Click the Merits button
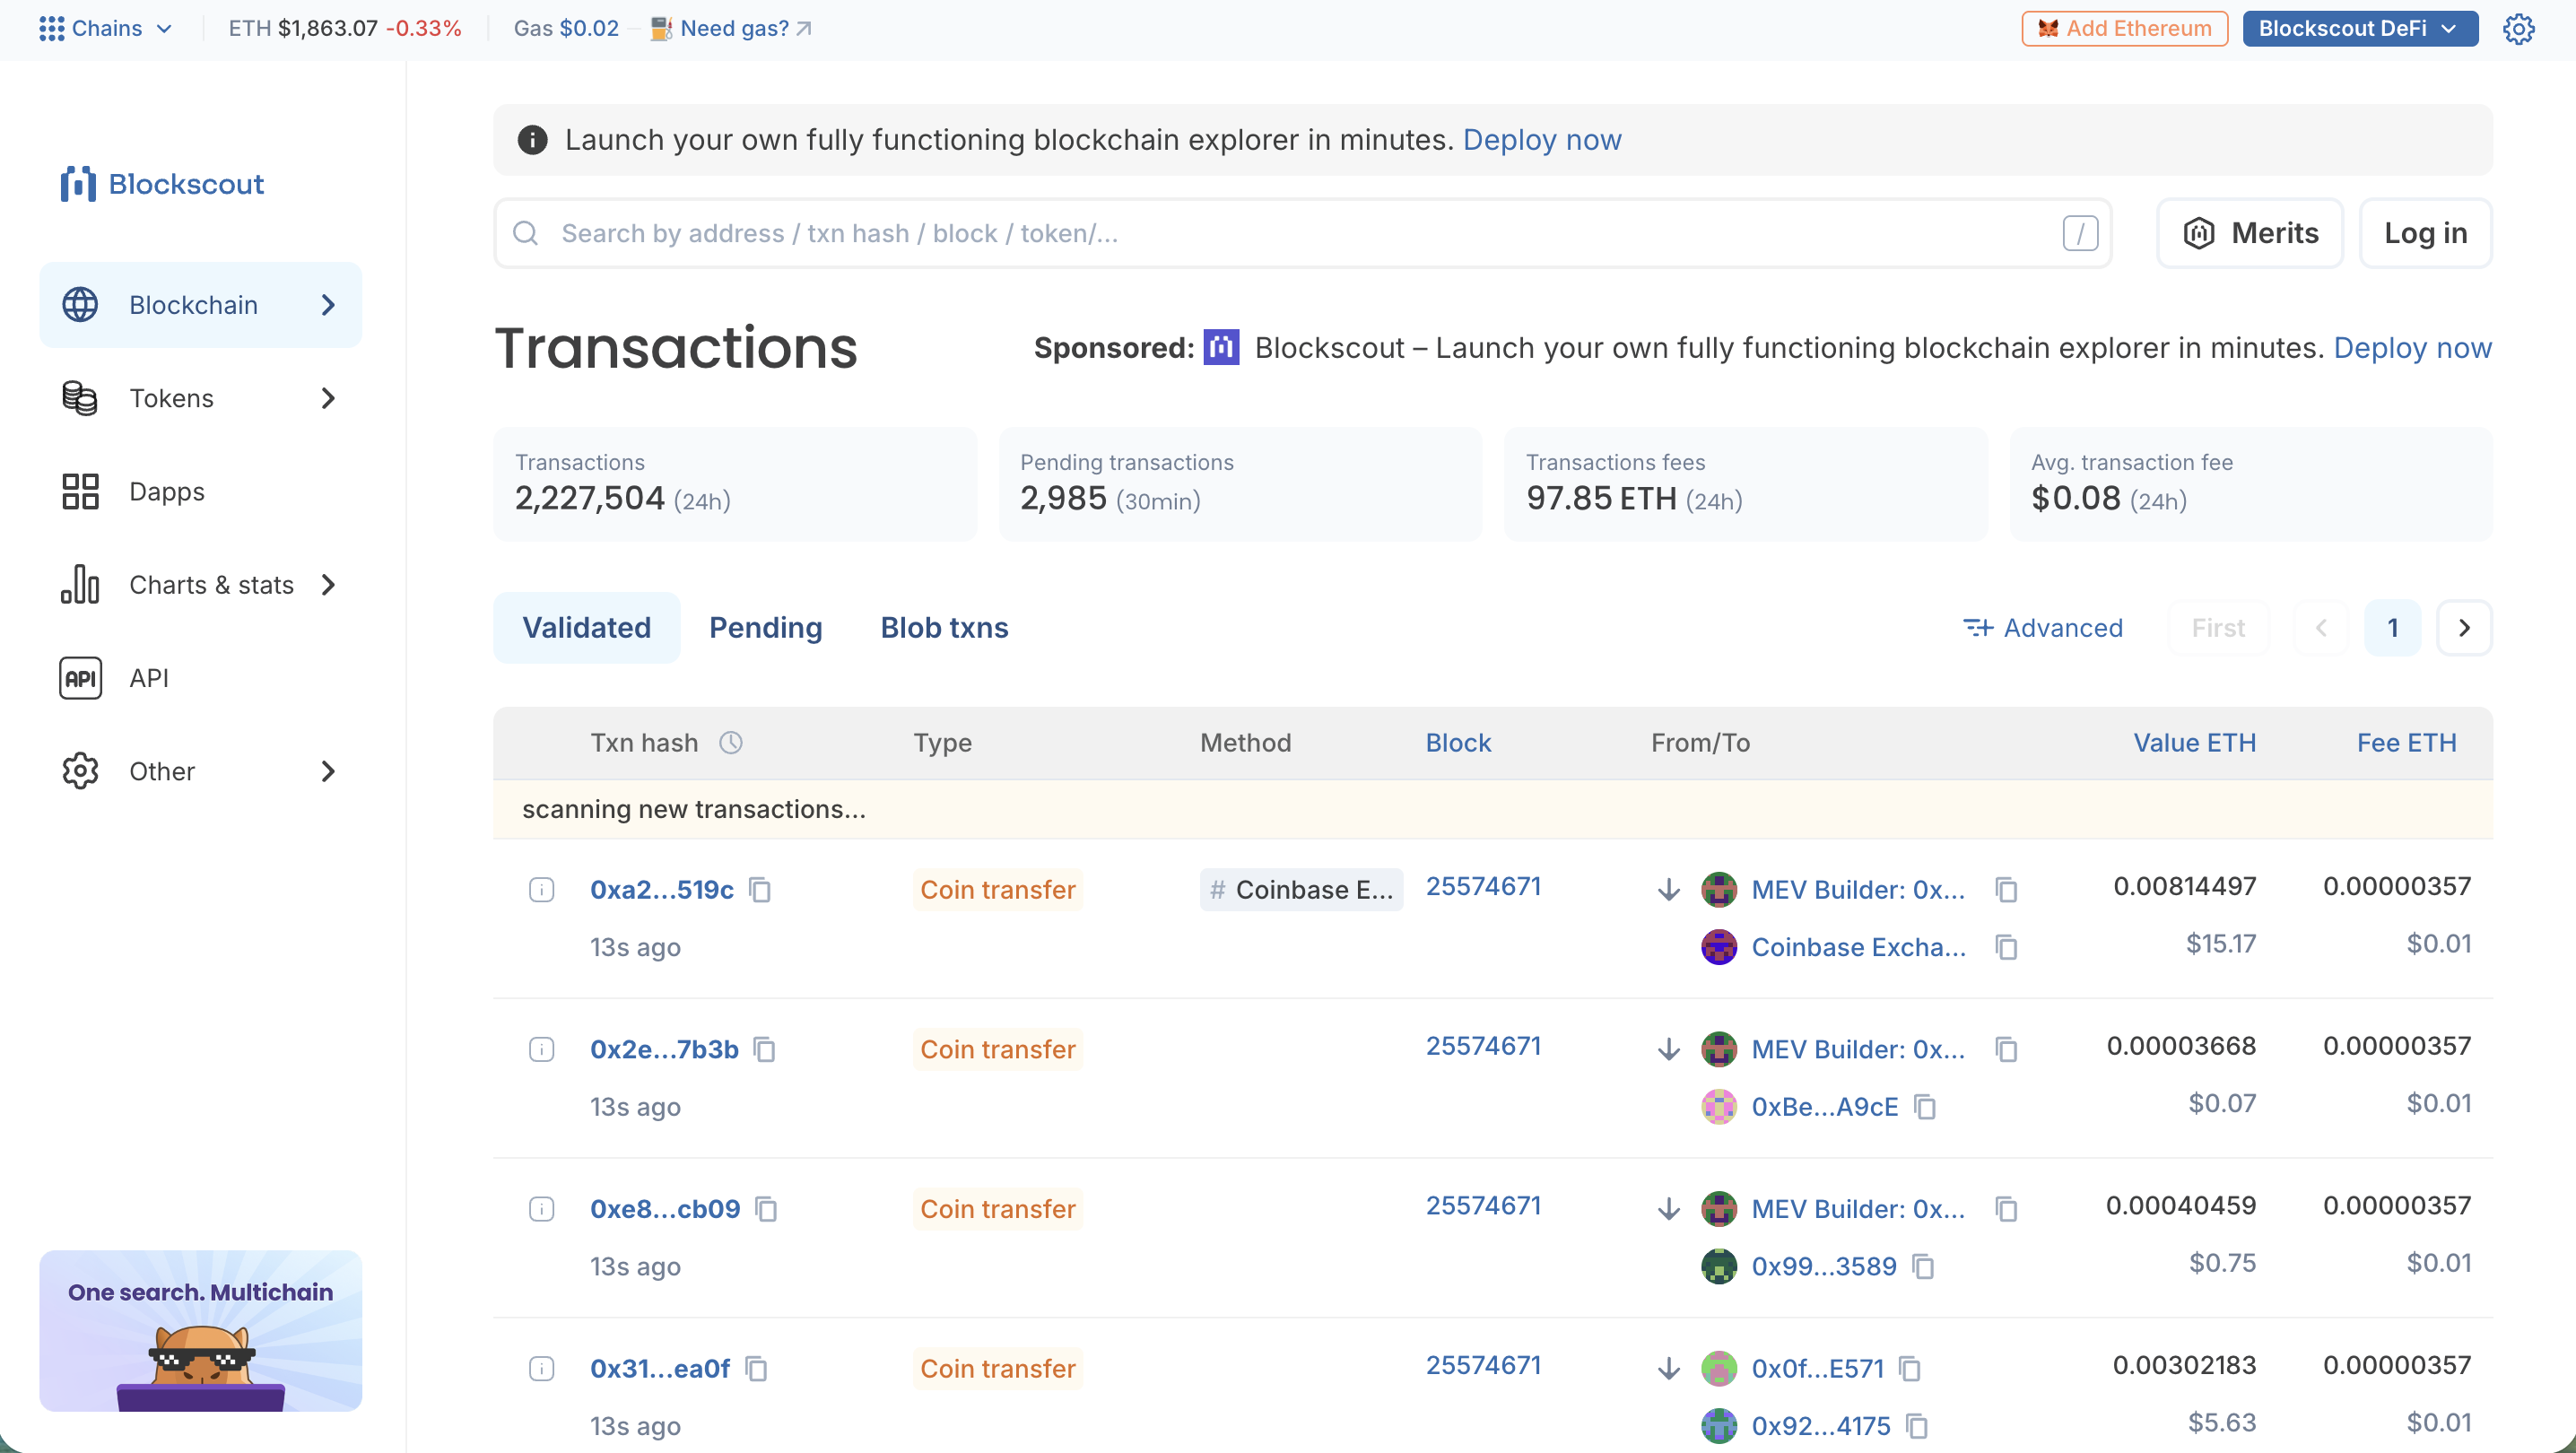This screenshot has width=2576, height=1453. (2250, 233)
